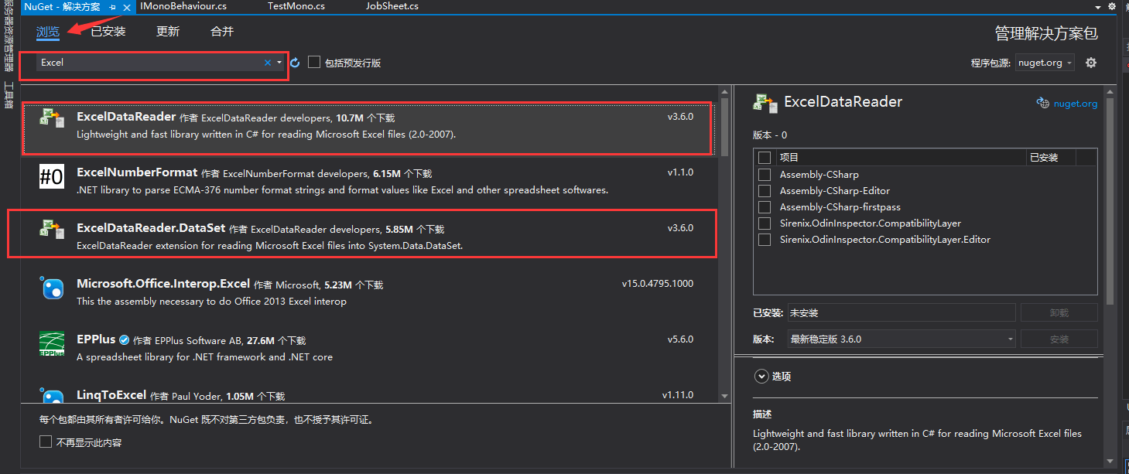Open the TestMono.cs document tab
Viewport: 1129px width, 474px height.
[x=296, y=6]
